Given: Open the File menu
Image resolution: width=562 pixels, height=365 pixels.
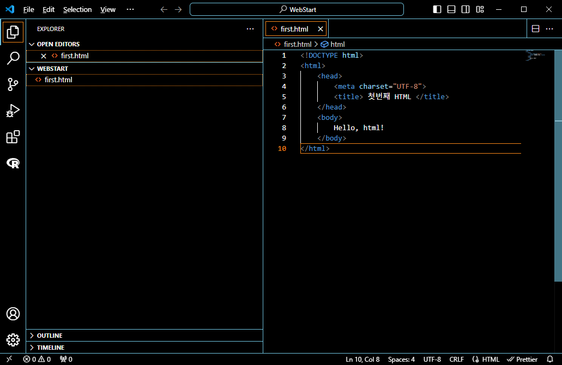Looking at the screenshot, I should tap(29, 10).
